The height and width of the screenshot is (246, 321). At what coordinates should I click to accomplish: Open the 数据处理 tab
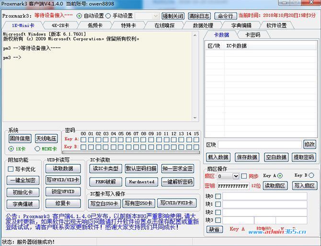tap(203, 25)
